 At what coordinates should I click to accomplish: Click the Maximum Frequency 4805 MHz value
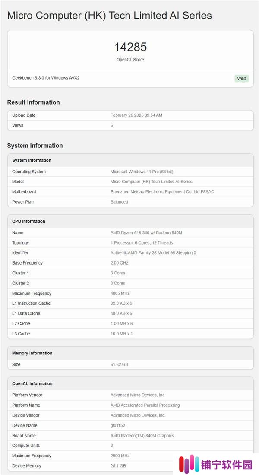tap(120, 293)
